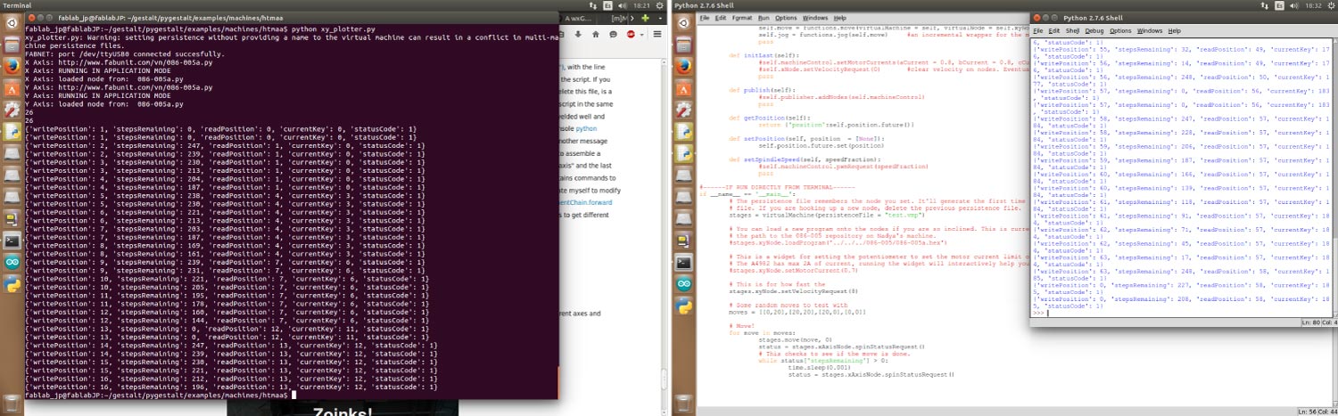Click the '>>>' prompt in the Python Shell

[x=1038, y=314]
